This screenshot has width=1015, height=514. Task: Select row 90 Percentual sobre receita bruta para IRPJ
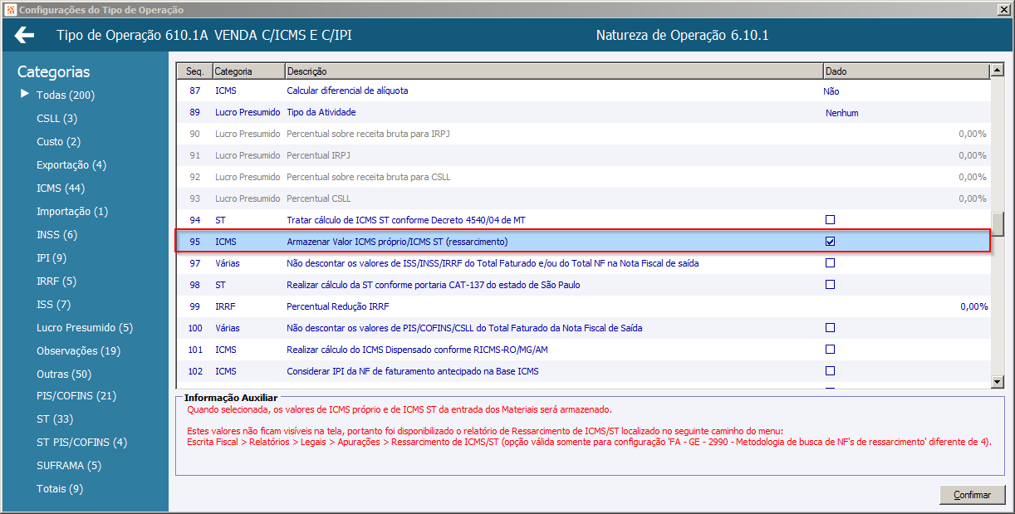click(584, 134)
